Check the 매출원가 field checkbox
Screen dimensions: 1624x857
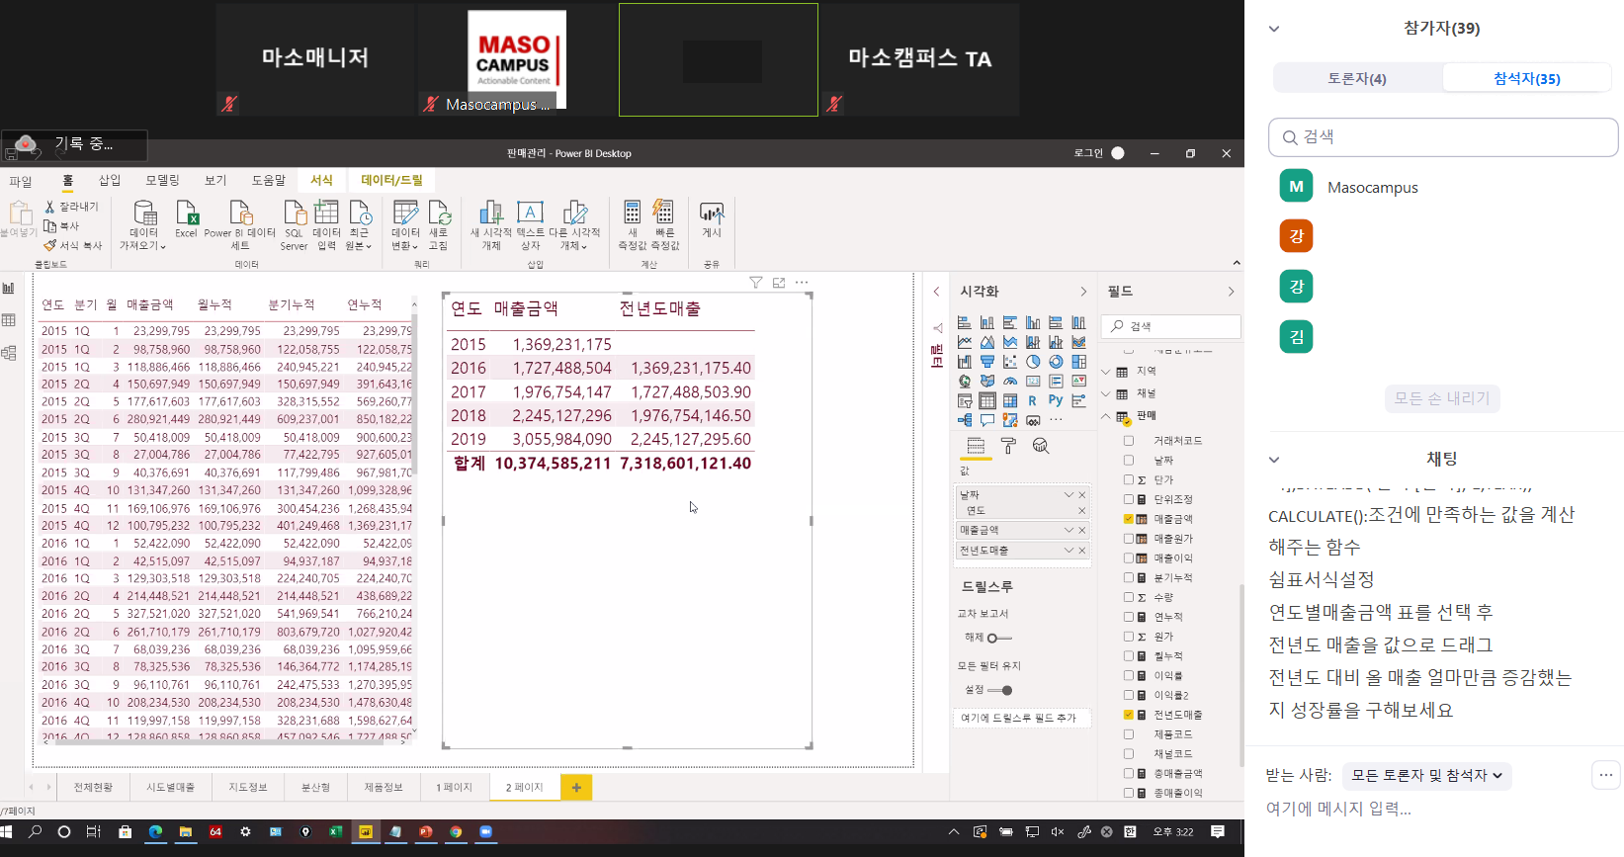(x=1129, y=539)
